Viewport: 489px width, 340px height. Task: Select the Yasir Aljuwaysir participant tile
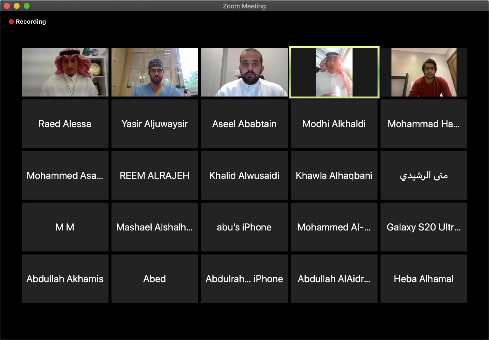(x=155, y=124)
